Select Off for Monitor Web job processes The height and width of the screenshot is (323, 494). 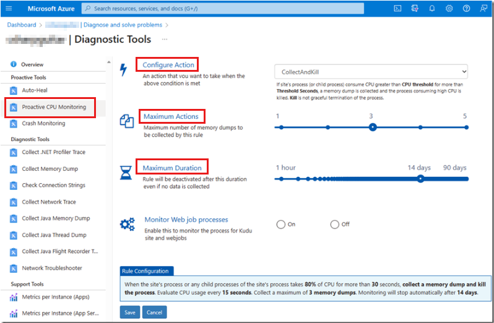coord(335,224)
